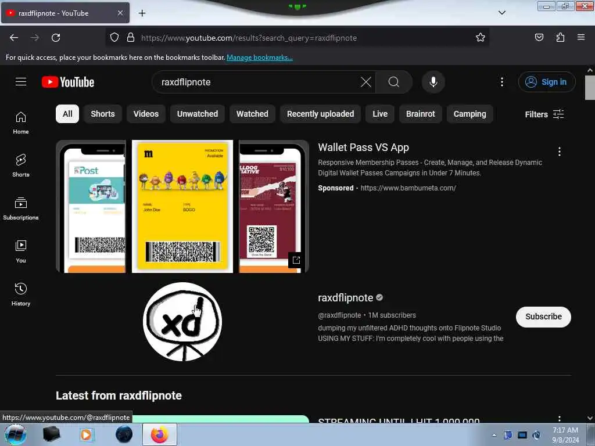Open the black folder taskbar icon
This screenshot has height=446, width=595.
(x=51, y=434)
